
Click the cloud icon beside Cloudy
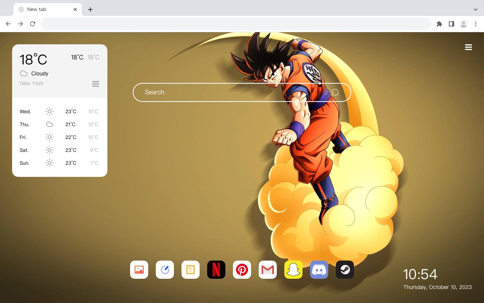(x=24, y=73)
